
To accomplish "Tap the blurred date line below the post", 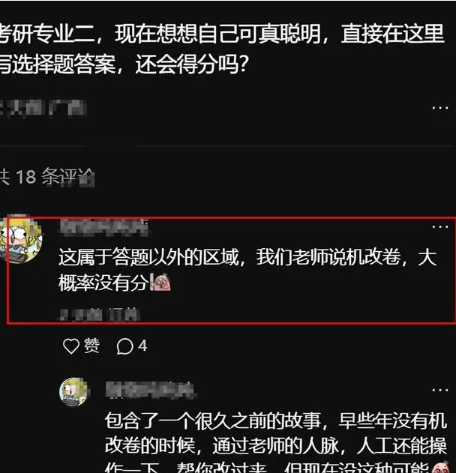I will tap(43, 108).
